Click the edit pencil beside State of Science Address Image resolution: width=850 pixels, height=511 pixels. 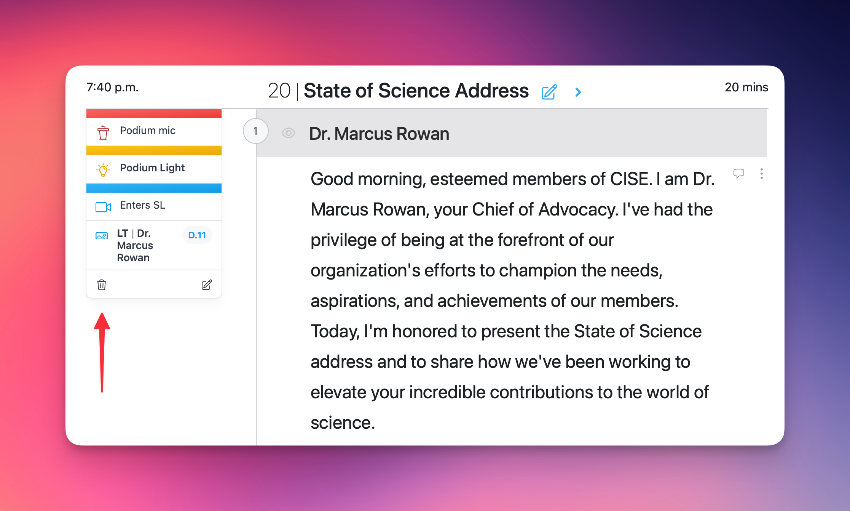click(549, 92)
